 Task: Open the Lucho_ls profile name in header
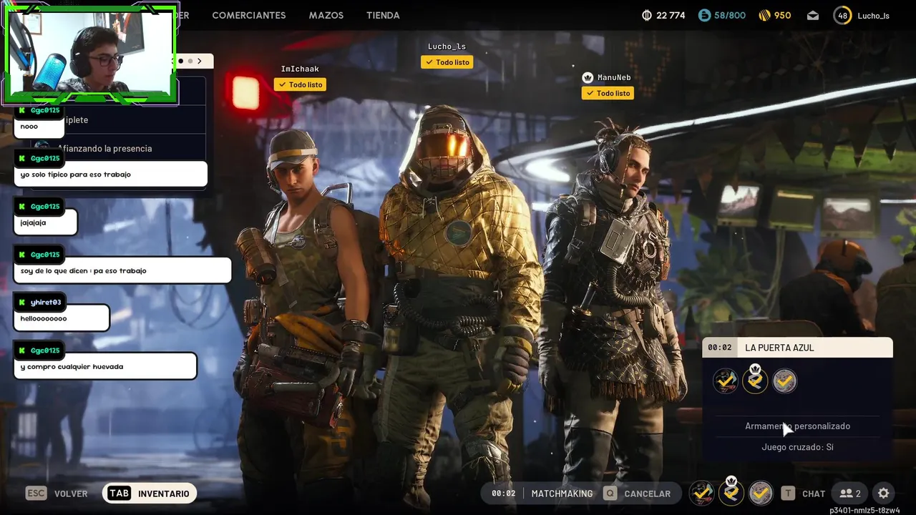873,16
